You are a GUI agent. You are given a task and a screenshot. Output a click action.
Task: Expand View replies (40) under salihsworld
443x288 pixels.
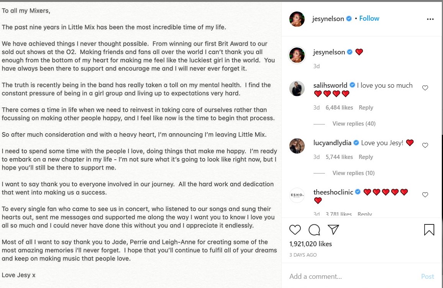click(x=354, y=124)
